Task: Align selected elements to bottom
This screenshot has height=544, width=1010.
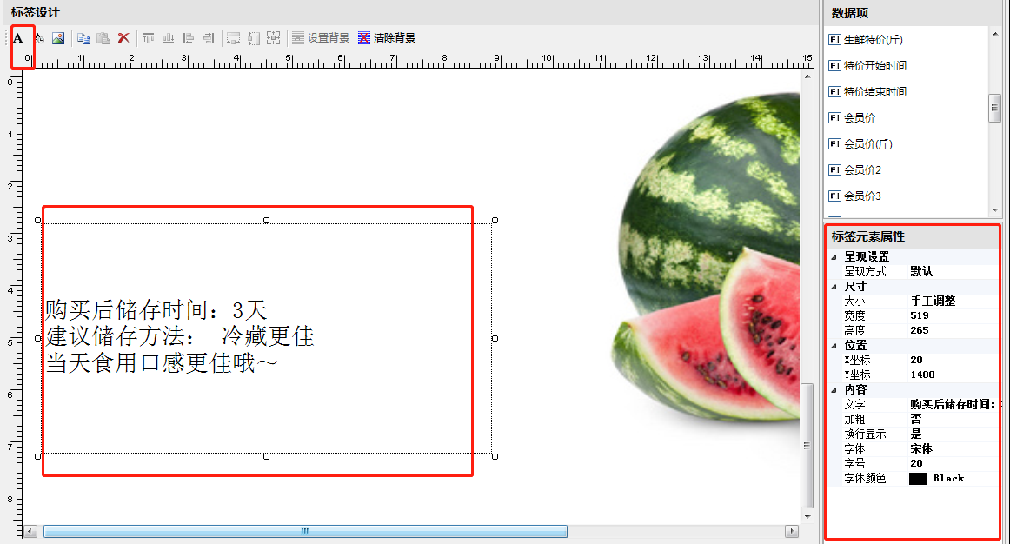Action: click(168, 38)
